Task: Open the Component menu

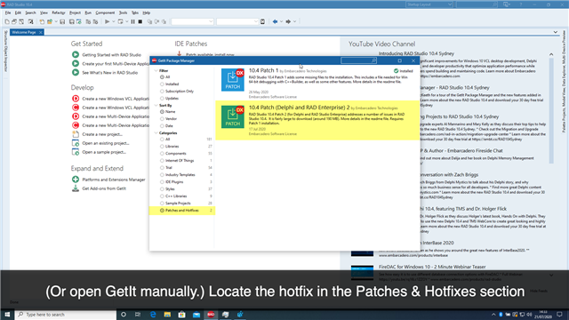Action: 105,12
